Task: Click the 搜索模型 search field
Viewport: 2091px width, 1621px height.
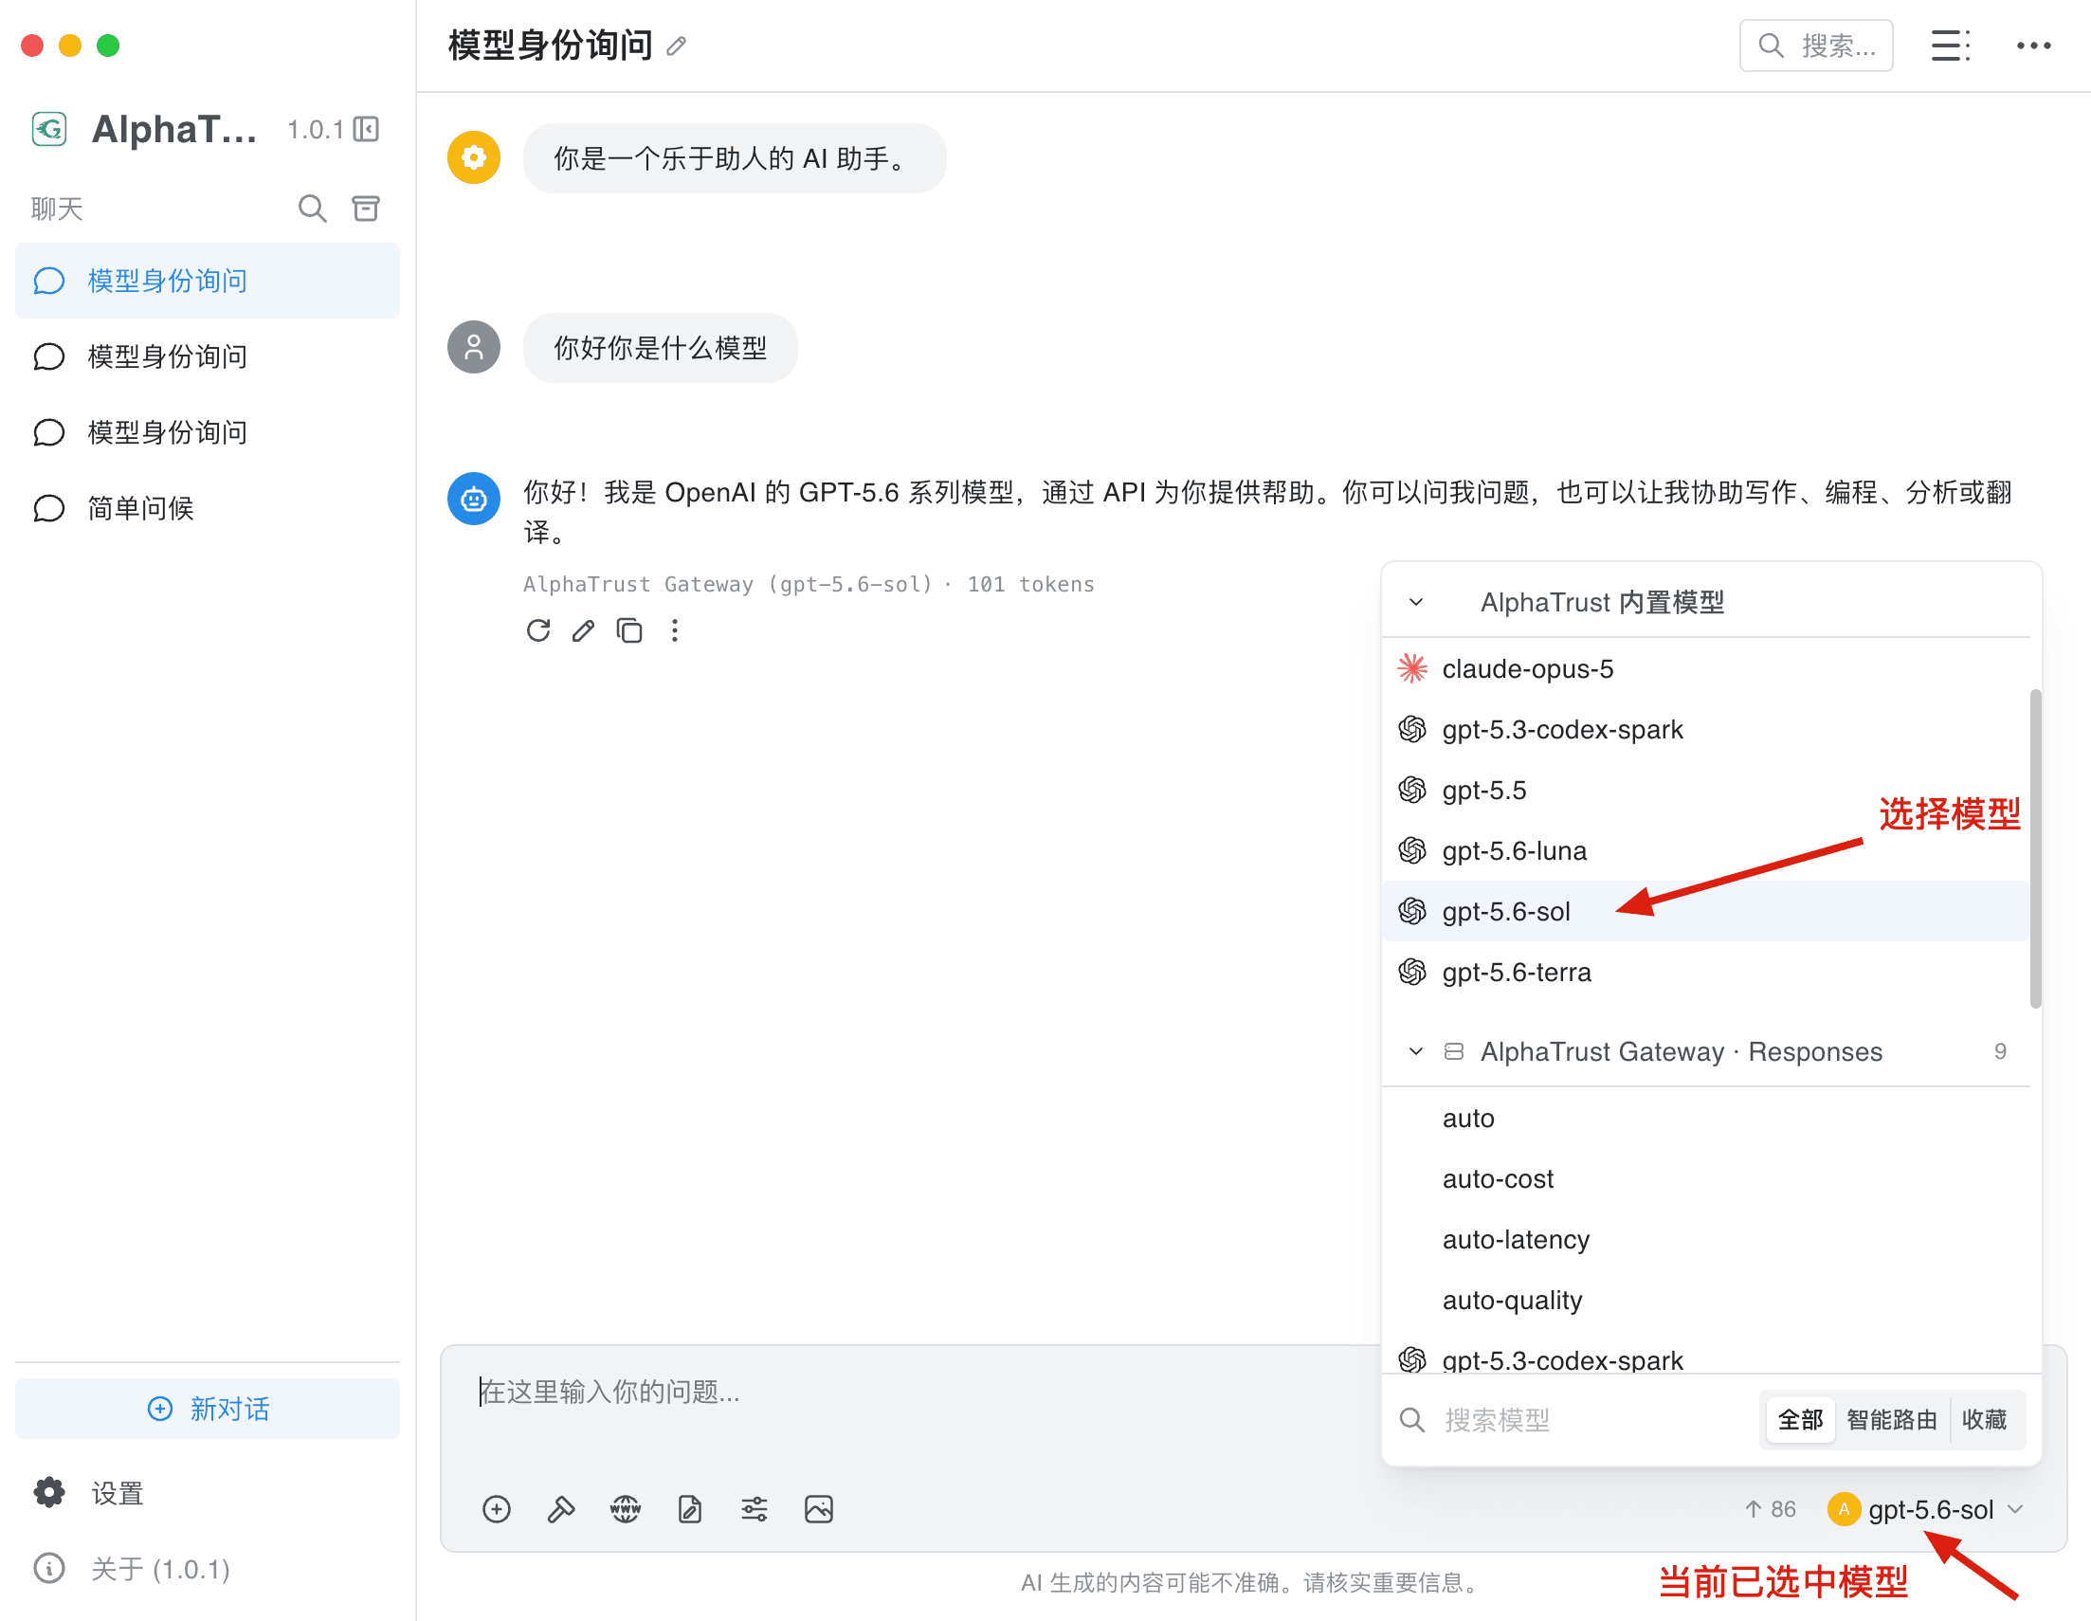Action: click(x=1571, y=1419)
